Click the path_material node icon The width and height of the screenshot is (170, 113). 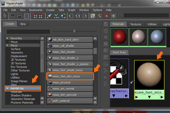tap(50, 101)
